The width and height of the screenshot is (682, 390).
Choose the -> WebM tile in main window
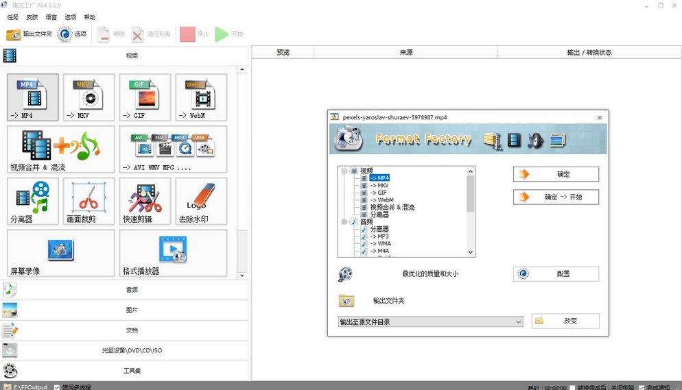pos(201,97)
